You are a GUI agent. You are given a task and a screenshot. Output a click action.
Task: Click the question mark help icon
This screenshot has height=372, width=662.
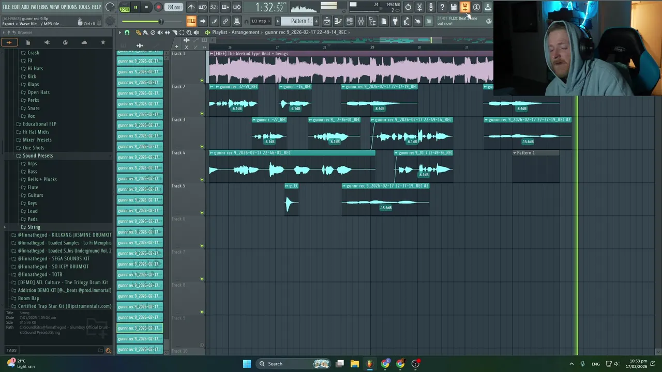pos(442,7)
